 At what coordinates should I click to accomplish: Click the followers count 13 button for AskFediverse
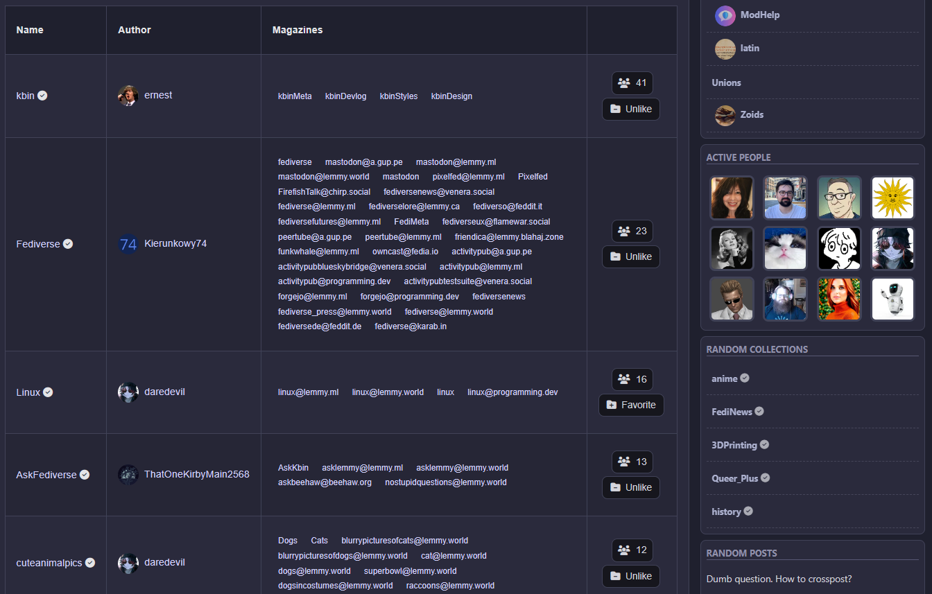pyautogui.click(x=632, y=462)
